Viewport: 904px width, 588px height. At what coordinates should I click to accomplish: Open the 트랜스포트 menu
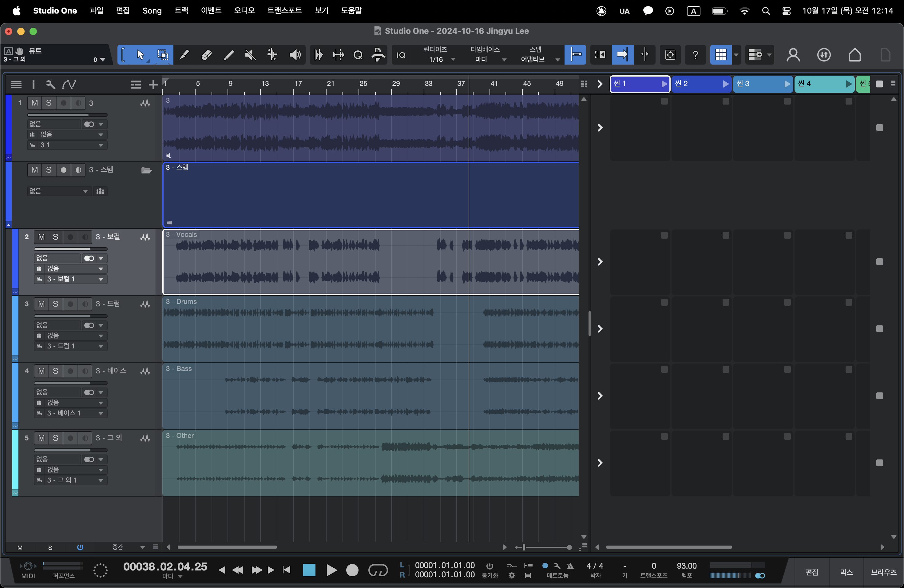(284, 11)
